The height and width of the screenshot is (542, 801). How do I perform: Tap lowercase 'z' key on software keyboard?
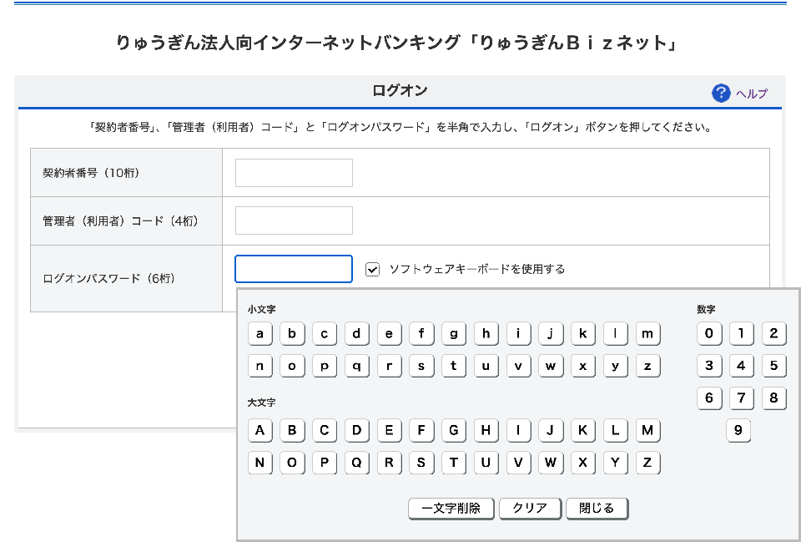pos(647,366)
